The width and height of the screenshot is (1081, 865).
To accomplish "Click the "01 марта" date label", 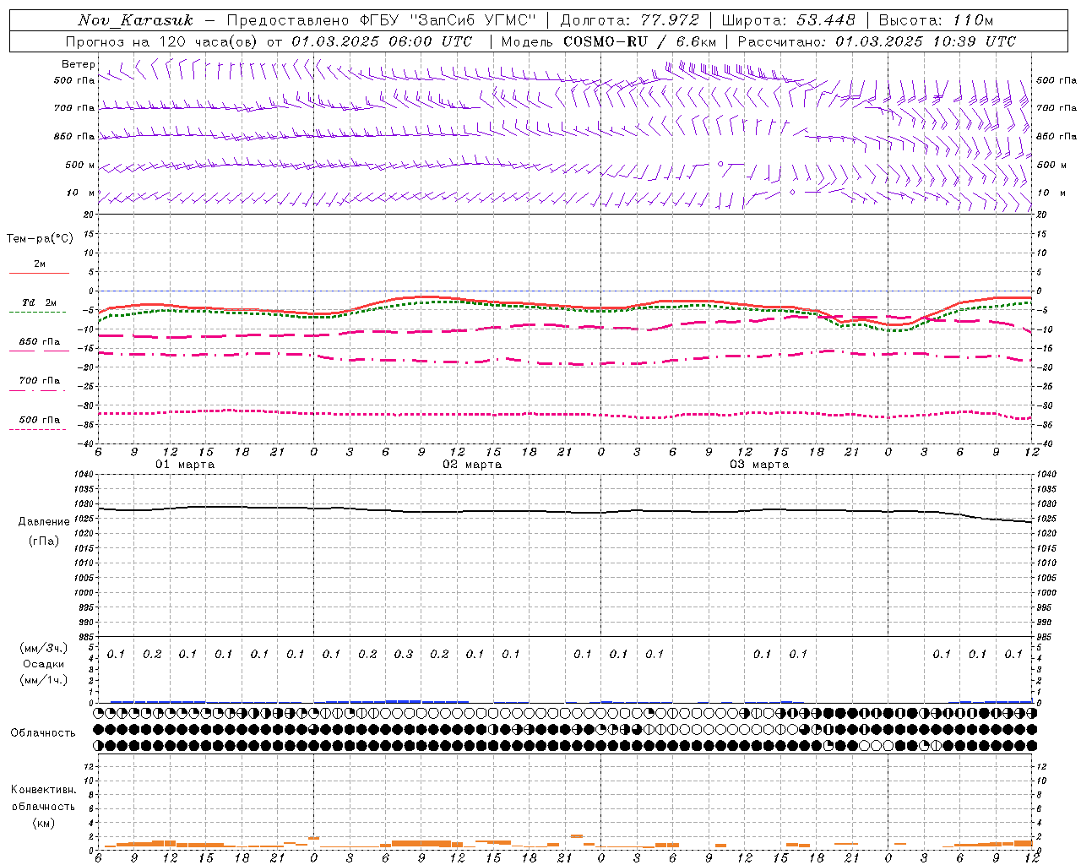I will click(185, 465).
